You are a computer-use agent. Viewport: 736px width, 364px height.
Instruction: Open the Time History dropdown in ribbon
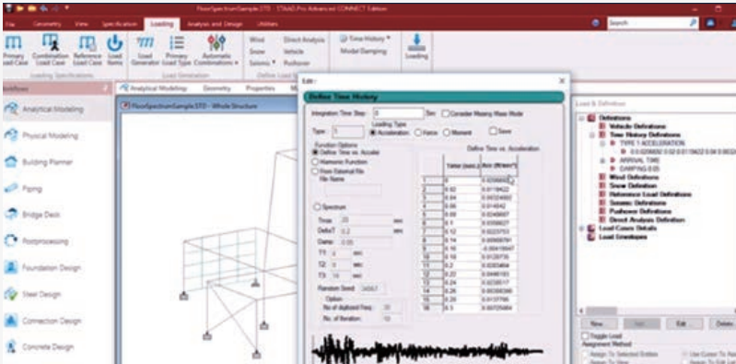click(365, 39)
